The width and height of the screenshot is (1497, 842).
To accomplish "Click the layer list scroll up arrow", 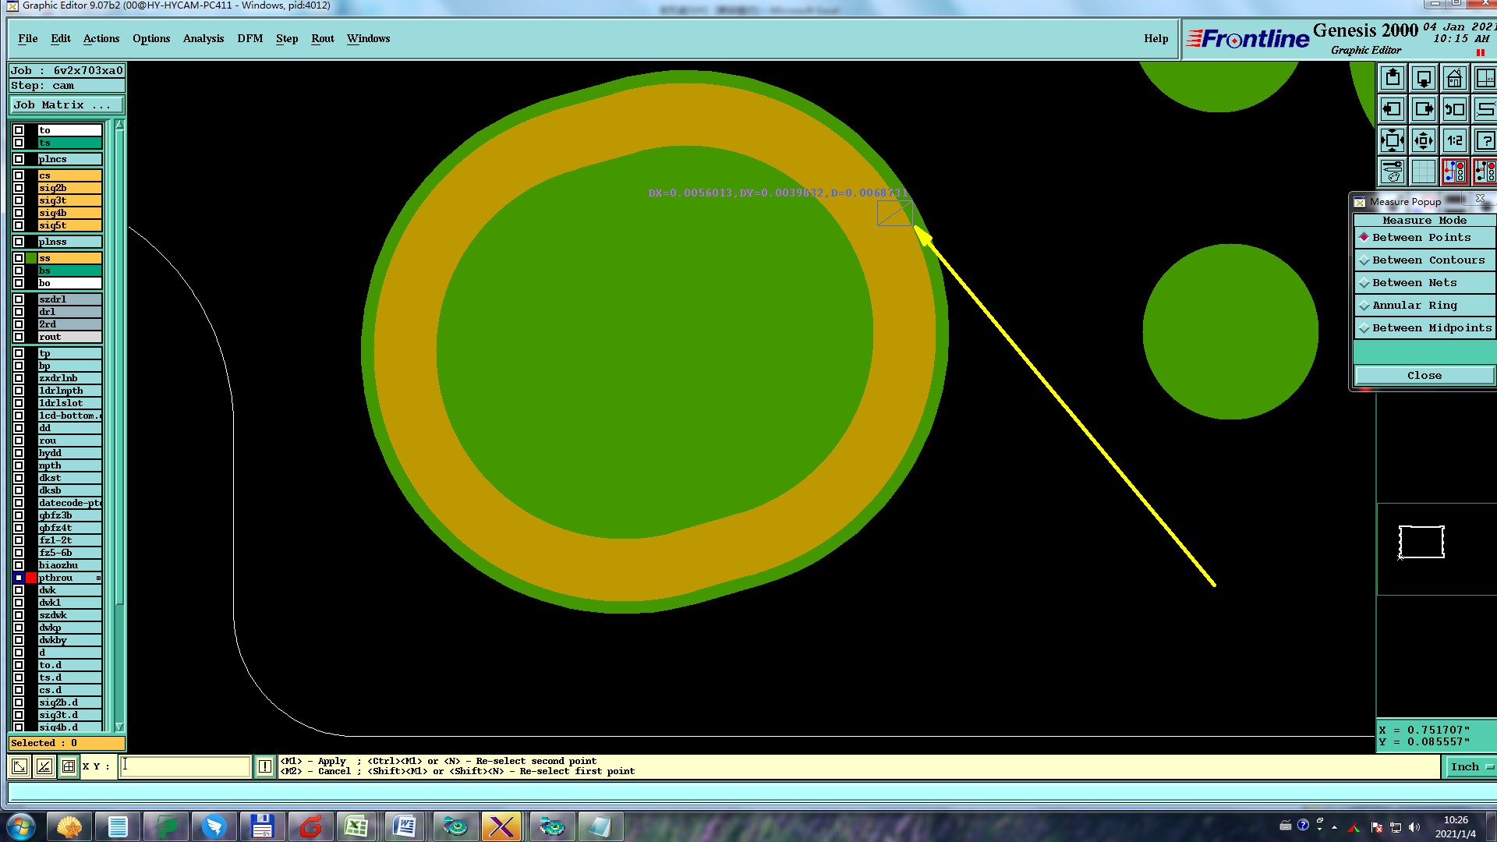I will pyautogui.click(x=119, y=126).
